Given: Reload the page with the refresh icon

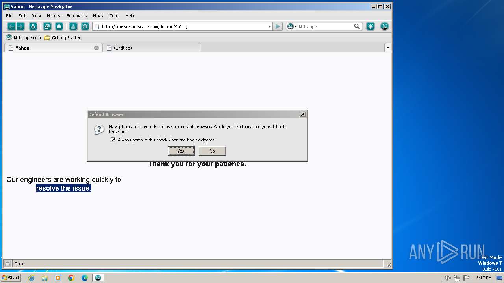Looking at the screenshot, I should coord(33,26).
